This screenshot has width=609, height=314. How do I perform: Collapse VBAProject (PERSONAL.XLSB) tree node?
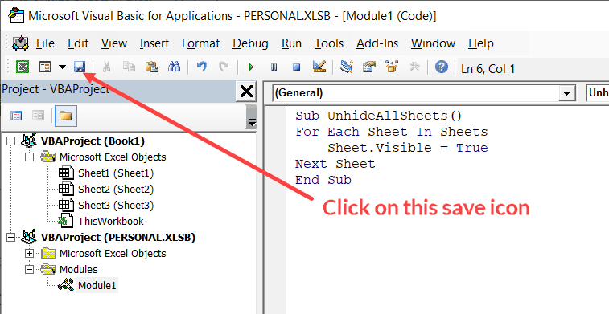click(10, 237)
